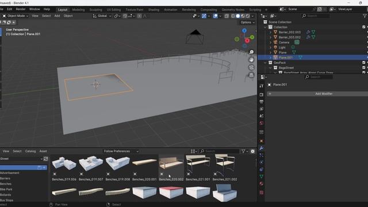This screenshot has width=368, height=207.
Task: Click the blue Z axis on navigation gizmo
Action: (244, 30)
